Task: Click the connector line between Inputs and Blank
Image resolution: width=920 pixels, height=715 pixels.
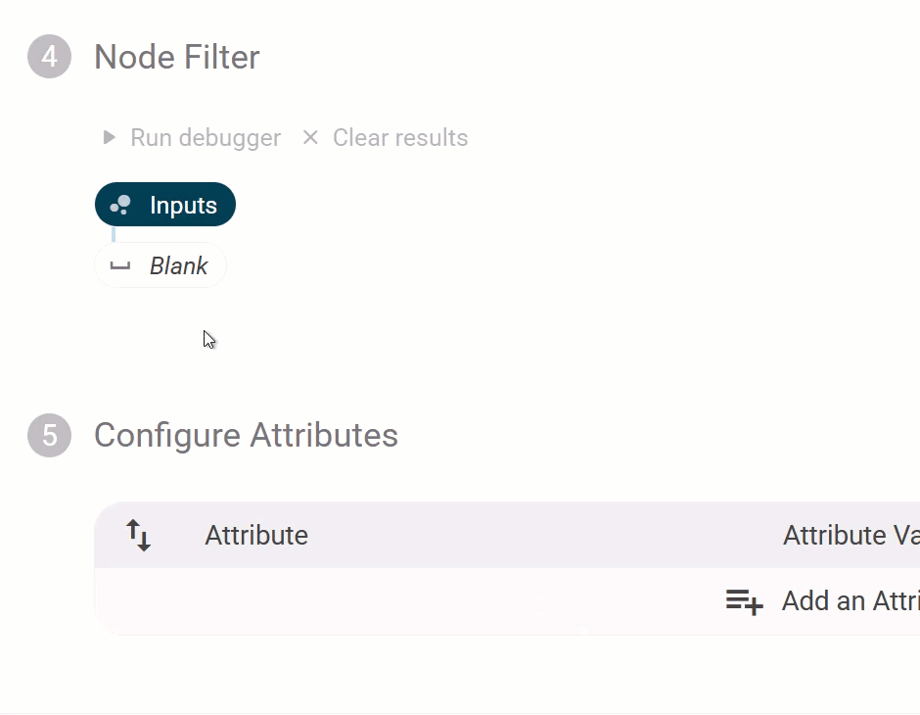Action: click(114, 234)
